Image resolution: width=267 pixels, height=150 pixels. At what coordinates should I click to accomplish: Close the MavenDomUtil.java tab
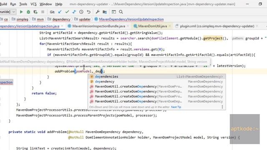tap(170, 26)
